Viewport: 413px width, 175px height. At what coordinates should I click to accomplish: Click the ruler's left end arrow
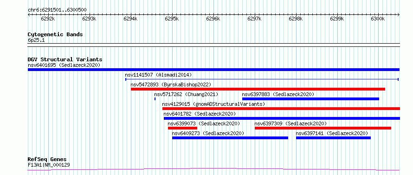(x=29, y=15)
